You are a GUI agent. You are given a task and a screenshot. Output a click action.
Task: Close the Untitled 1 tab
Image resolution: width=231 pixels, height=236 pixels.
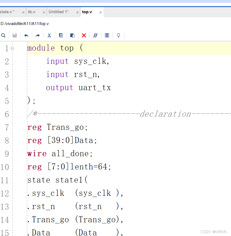(77, 12)
